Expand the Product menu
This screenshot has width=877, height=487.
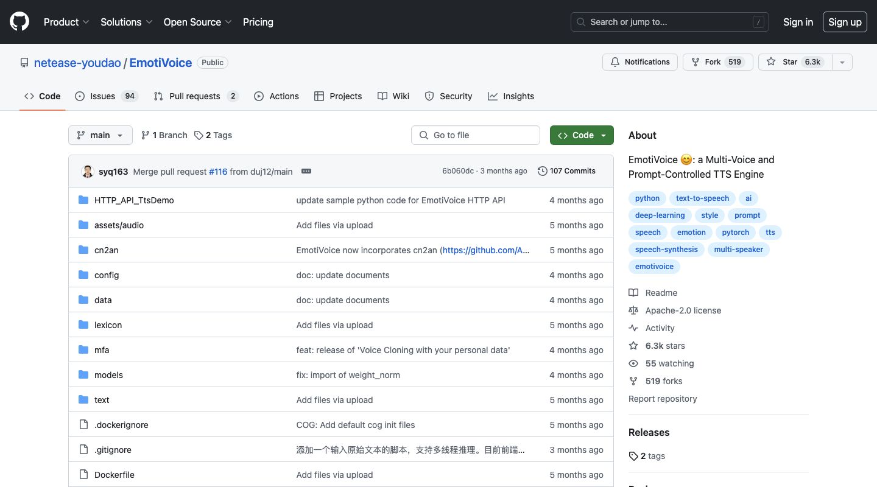coord(66,22)
